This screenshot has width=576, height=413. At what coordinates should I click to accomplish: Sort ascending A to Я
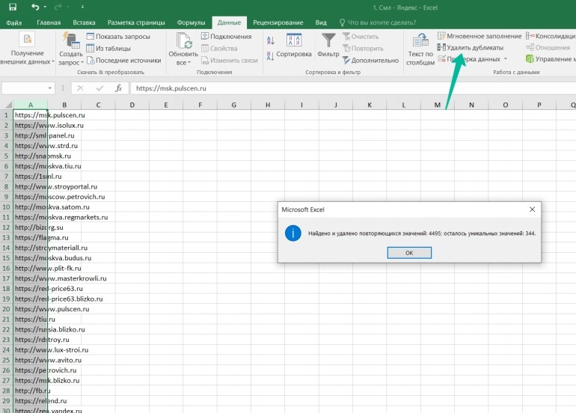coord(270,40)
